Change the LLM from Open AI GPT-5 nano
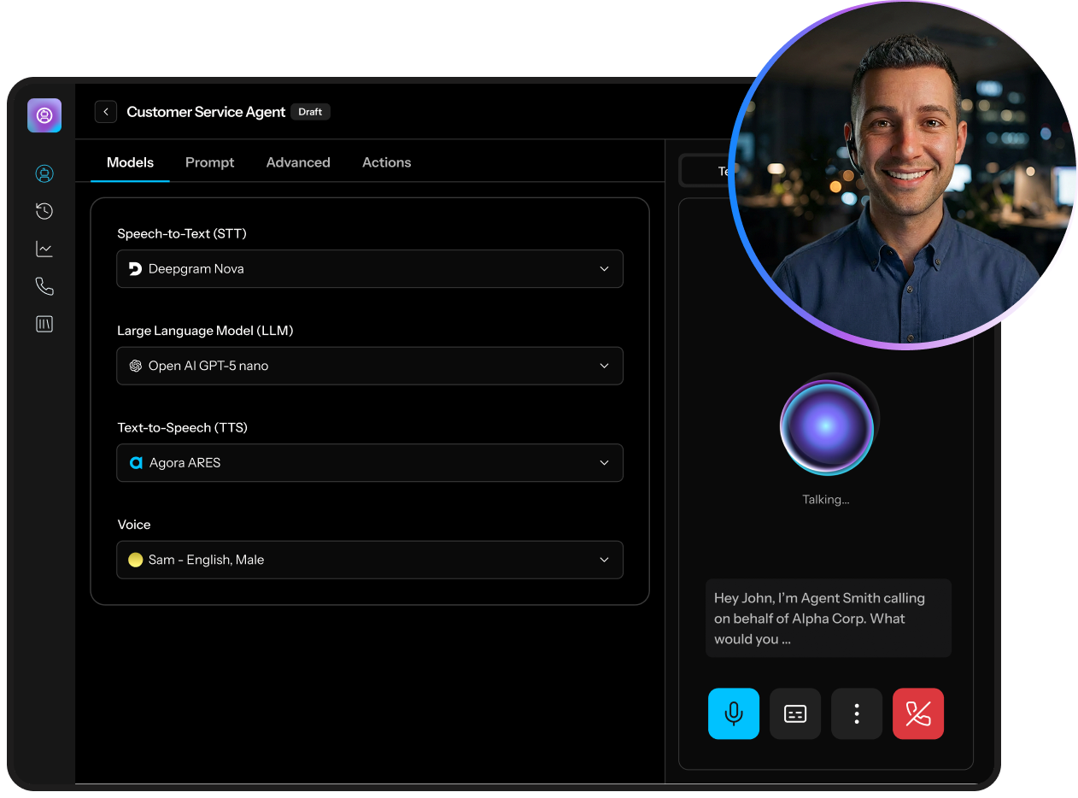Viewport: 1078px width, 798px height. [x=369, y=366]
